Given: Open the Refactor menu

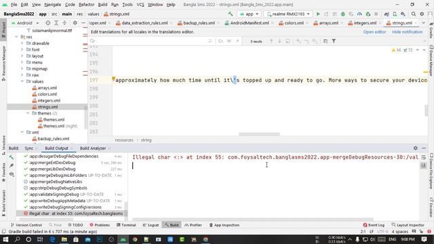Looking at the screenshot, I should pyautogui.click(x=86, y=5).
